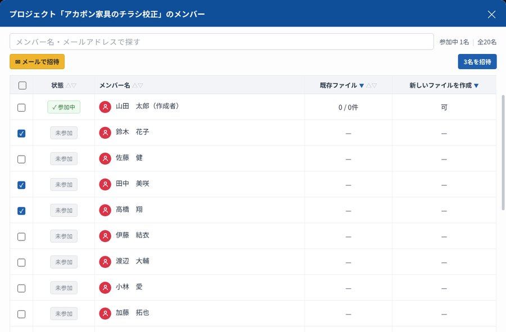Select the name 加藤 拓也
This screenshot has width=506, height=332.
(x=132, y=312)
